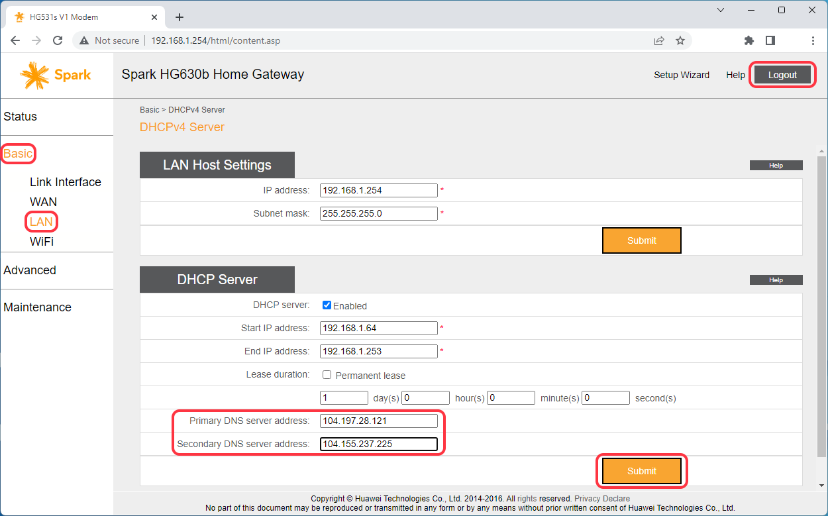The width and height of the screenshot is (828, 516).
Task: Expand the Advanced menu
Action: [x=30, y=270]
